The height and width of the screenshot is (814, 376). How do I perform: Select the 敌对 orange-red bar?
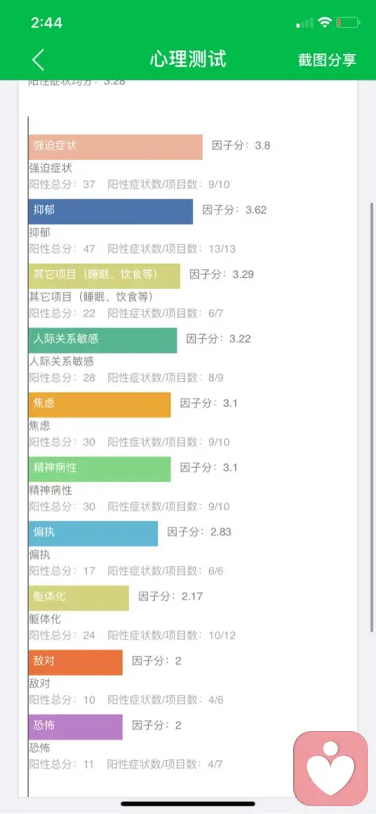(x=76, y=662)
